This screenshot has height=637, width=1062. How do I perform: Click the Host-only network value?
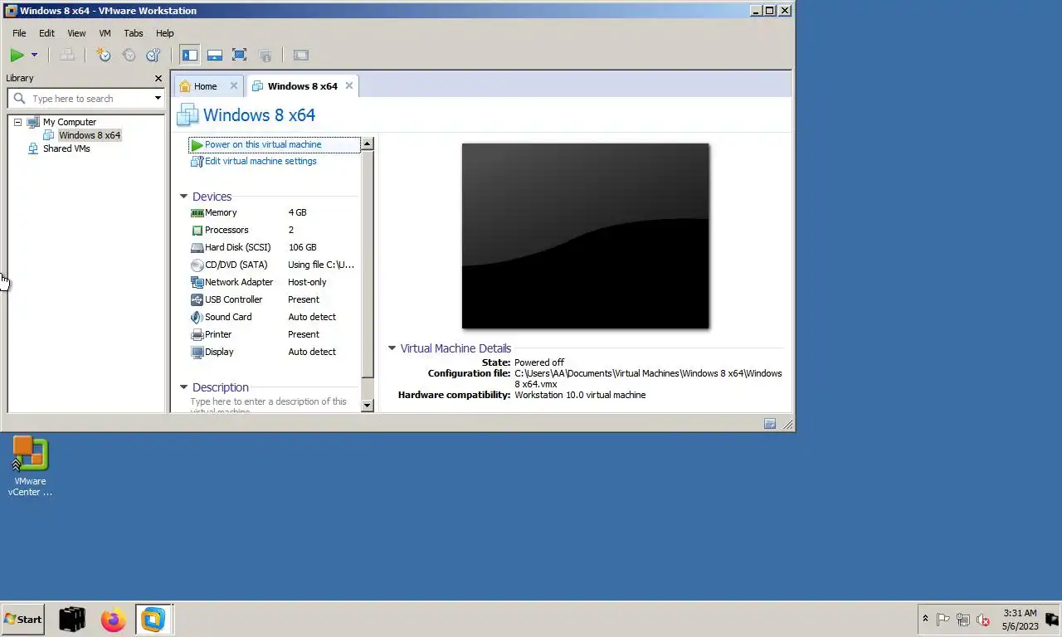(x=307, y=282)
